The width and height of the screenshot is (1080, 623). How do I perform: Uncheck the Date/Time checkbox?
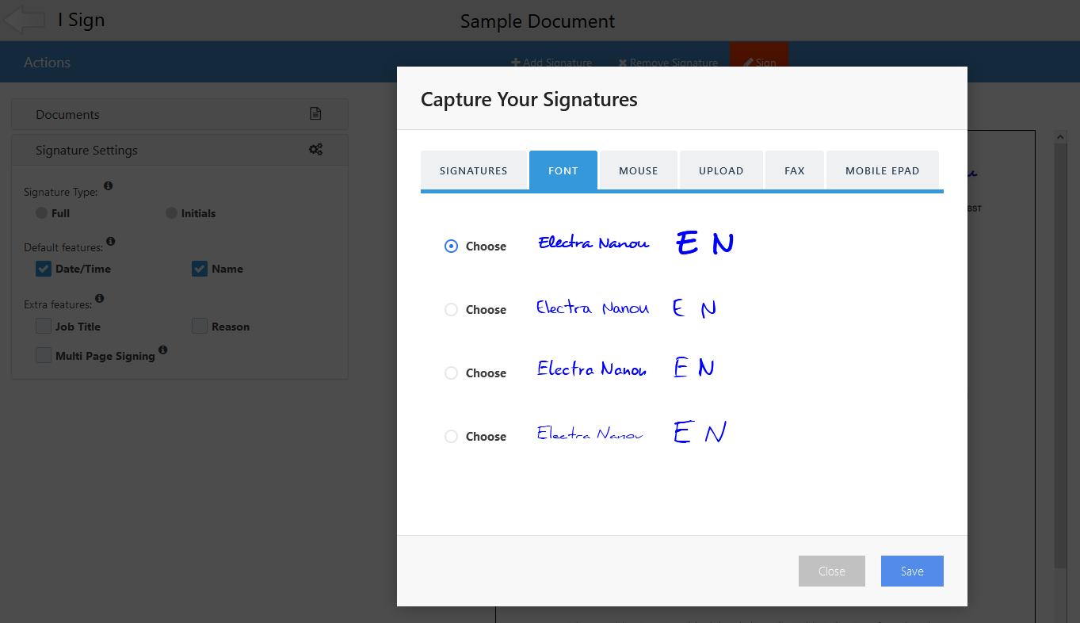pos(43,268)
